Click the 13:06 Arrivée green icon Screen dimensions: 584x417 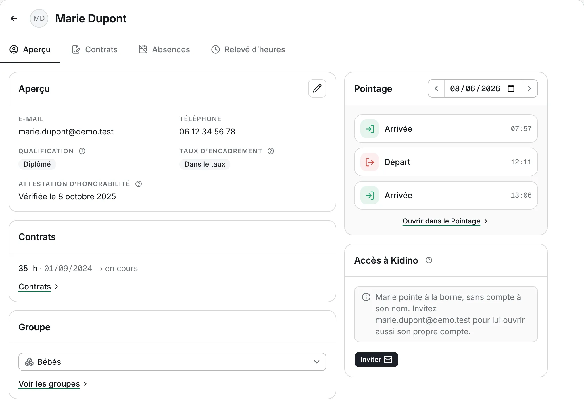370,195
